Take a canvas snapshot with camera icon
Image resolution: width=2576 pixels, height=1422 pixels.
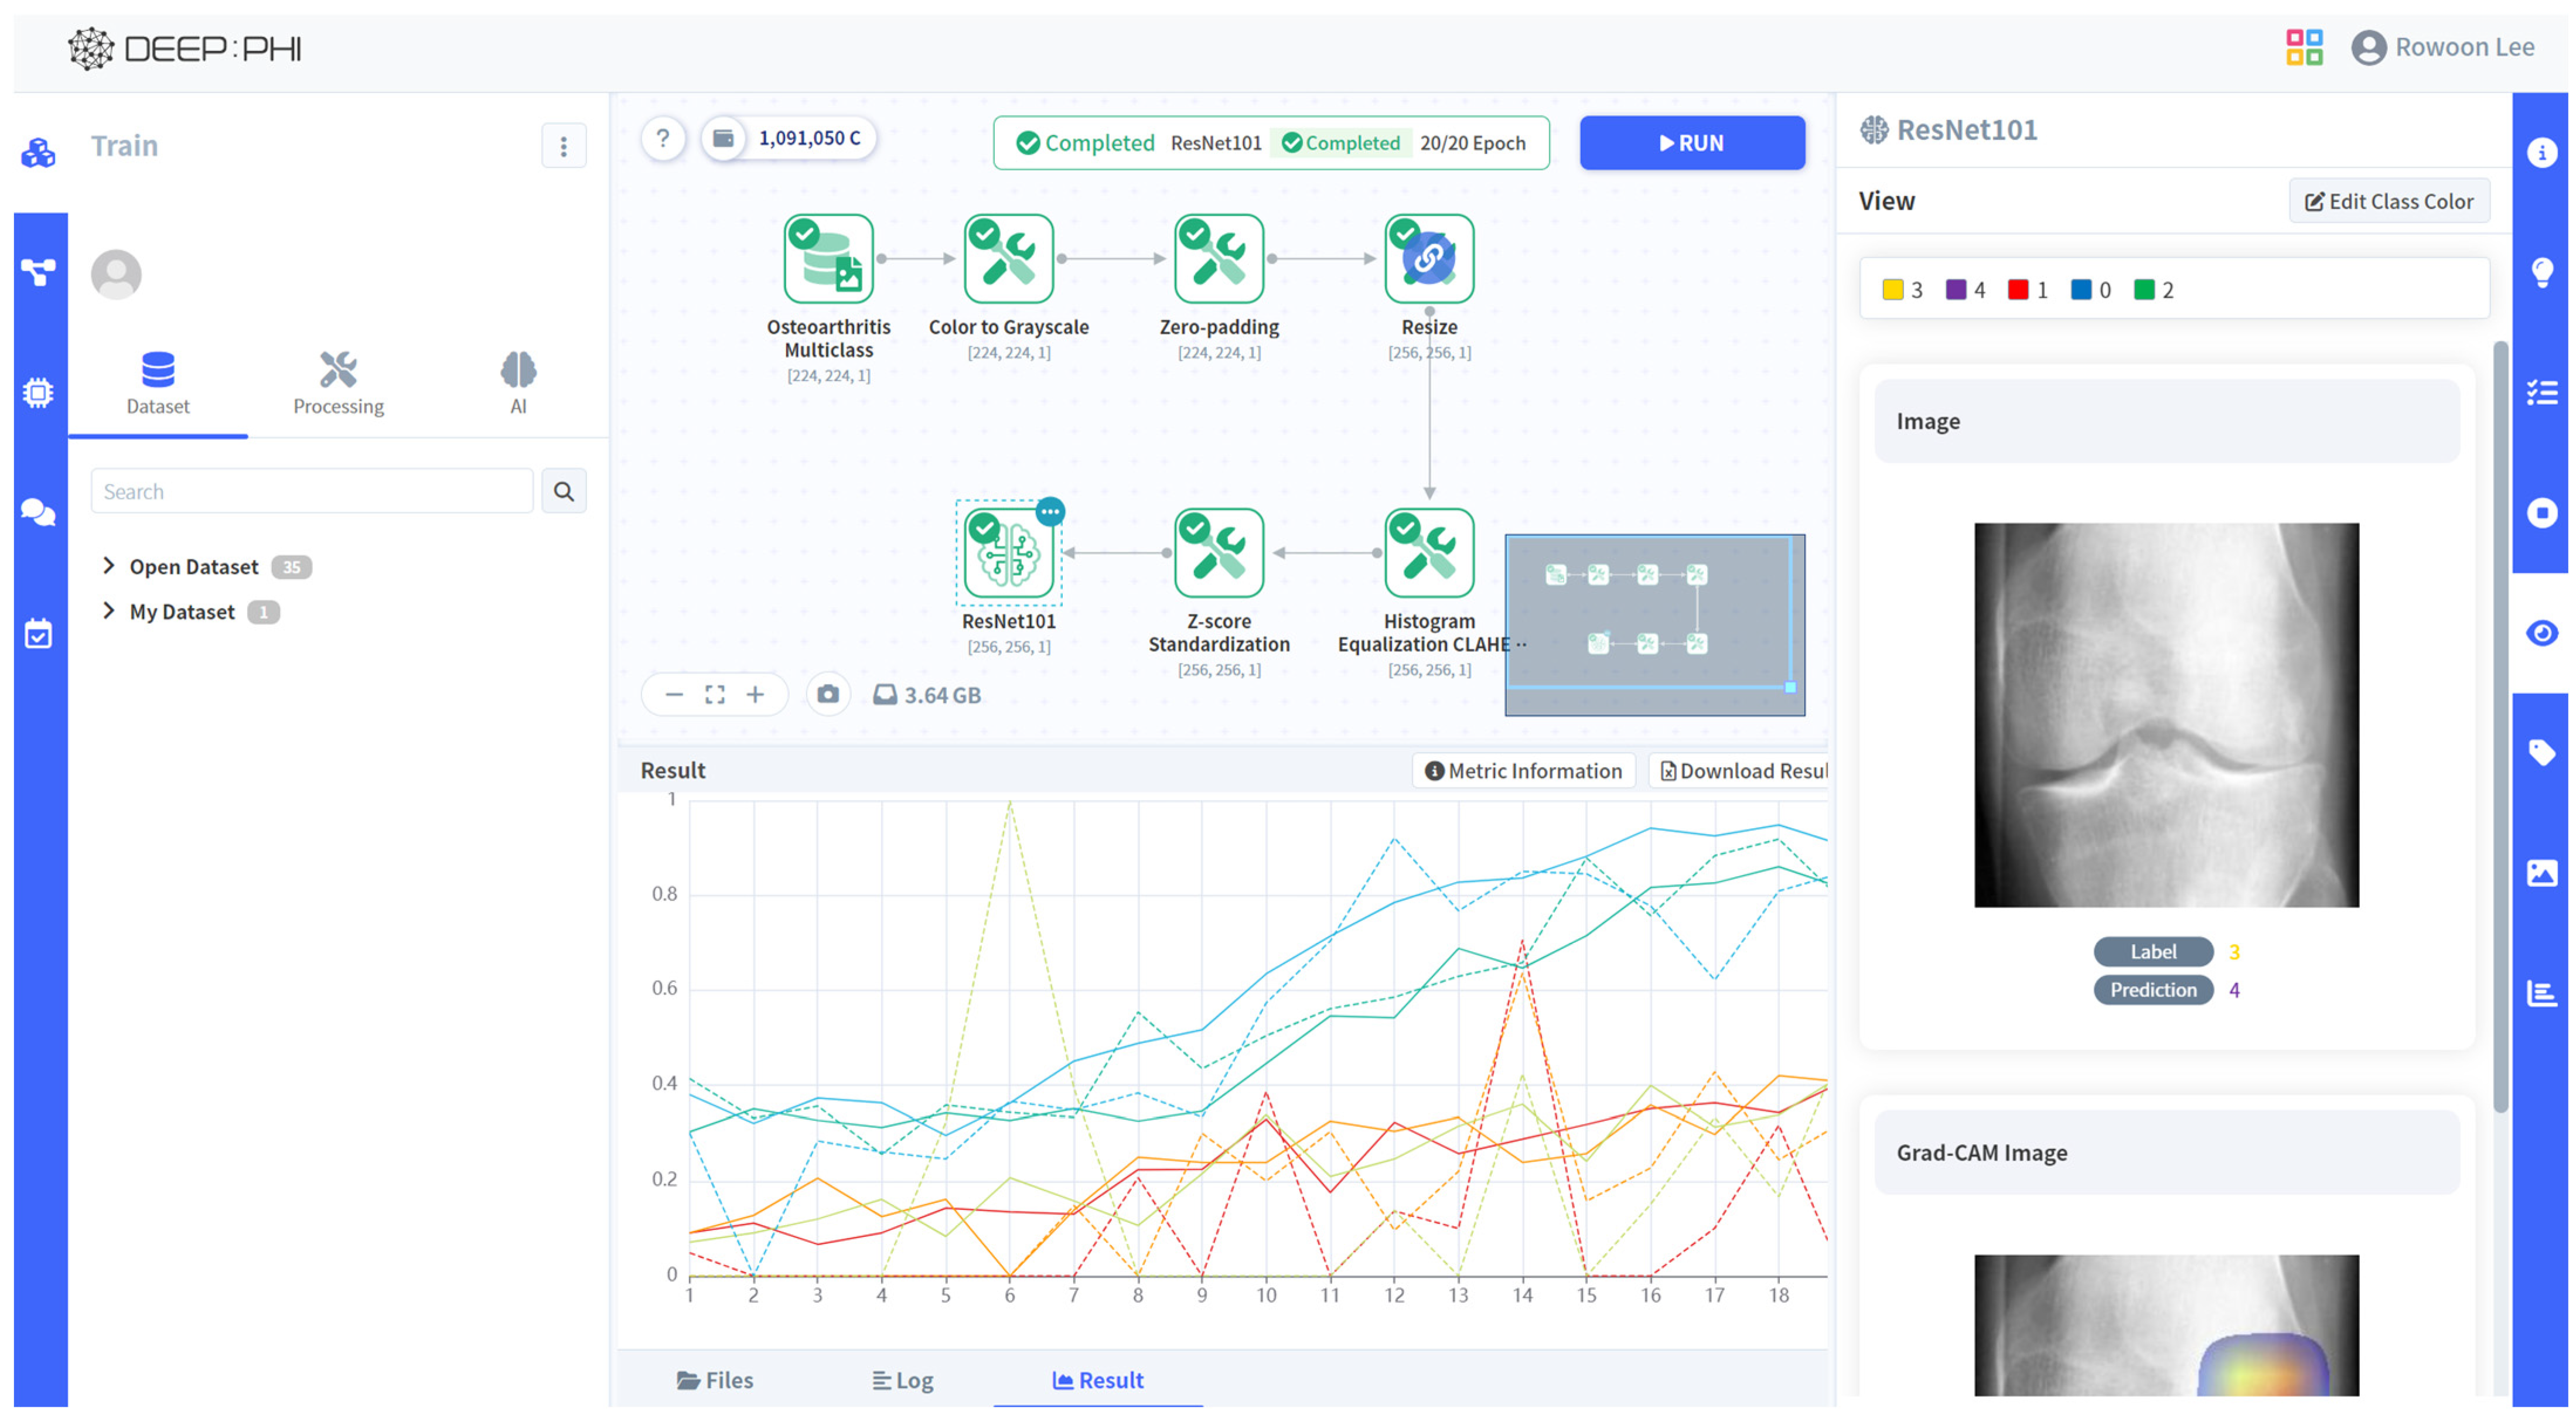tap(828, 694)
